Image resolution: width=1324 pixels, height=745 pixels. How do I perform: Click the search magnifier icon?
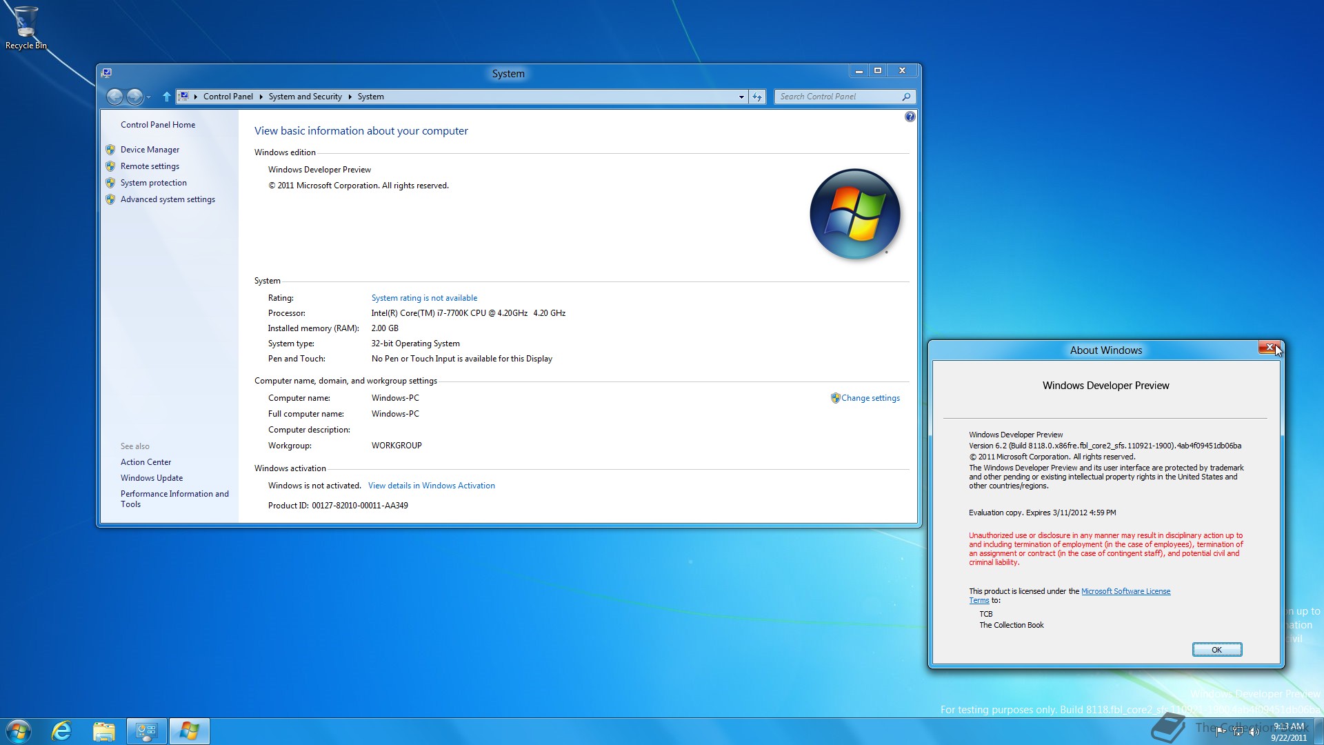906,97
